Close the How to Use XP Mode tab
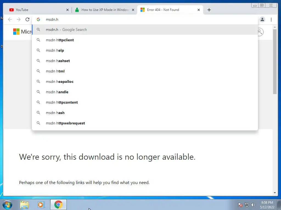The width and height of the screenshot is (281, 210). click(133, 10)
